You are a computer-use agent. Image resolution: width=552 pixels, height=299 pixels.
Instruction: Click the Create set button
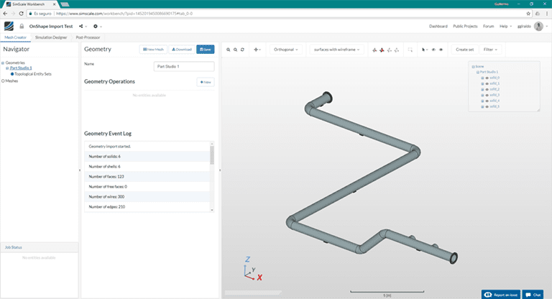(464, 50)
